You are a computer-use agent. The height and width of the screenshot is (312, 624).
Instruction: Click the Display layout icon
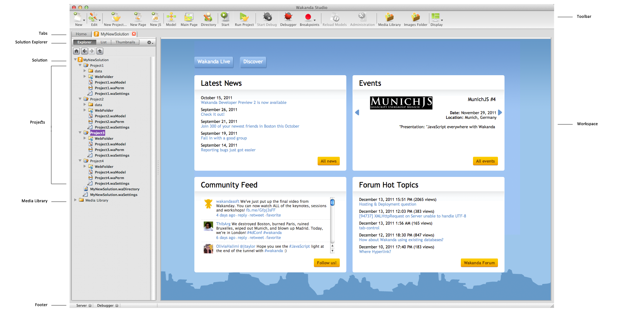pos(435,17)
